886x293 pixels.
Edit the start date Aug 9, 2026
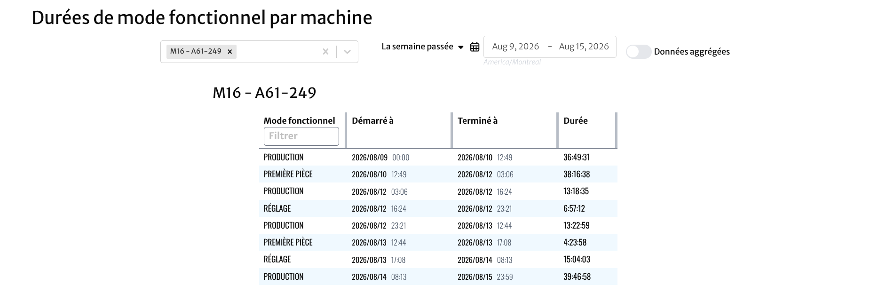[515, 47]
